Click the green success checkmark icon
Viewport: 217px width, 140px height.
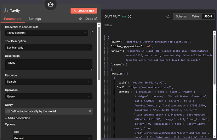124,17
